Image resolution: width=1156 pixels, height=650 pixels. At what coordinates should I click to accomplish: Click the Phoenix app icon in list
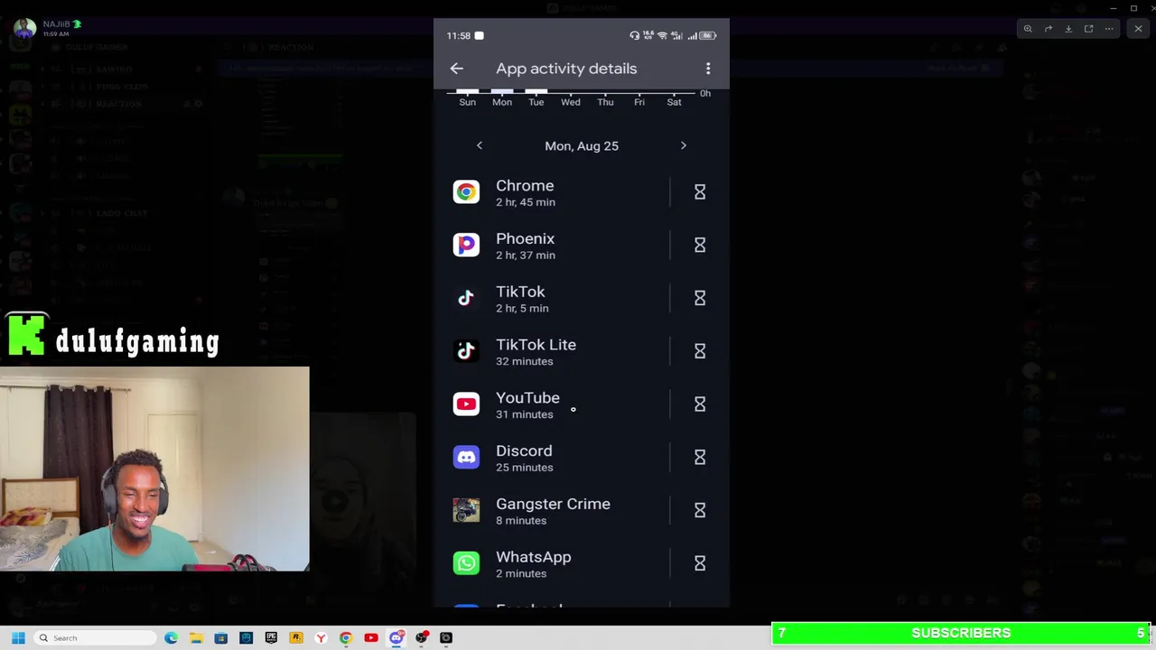click(x=466, y=246)
